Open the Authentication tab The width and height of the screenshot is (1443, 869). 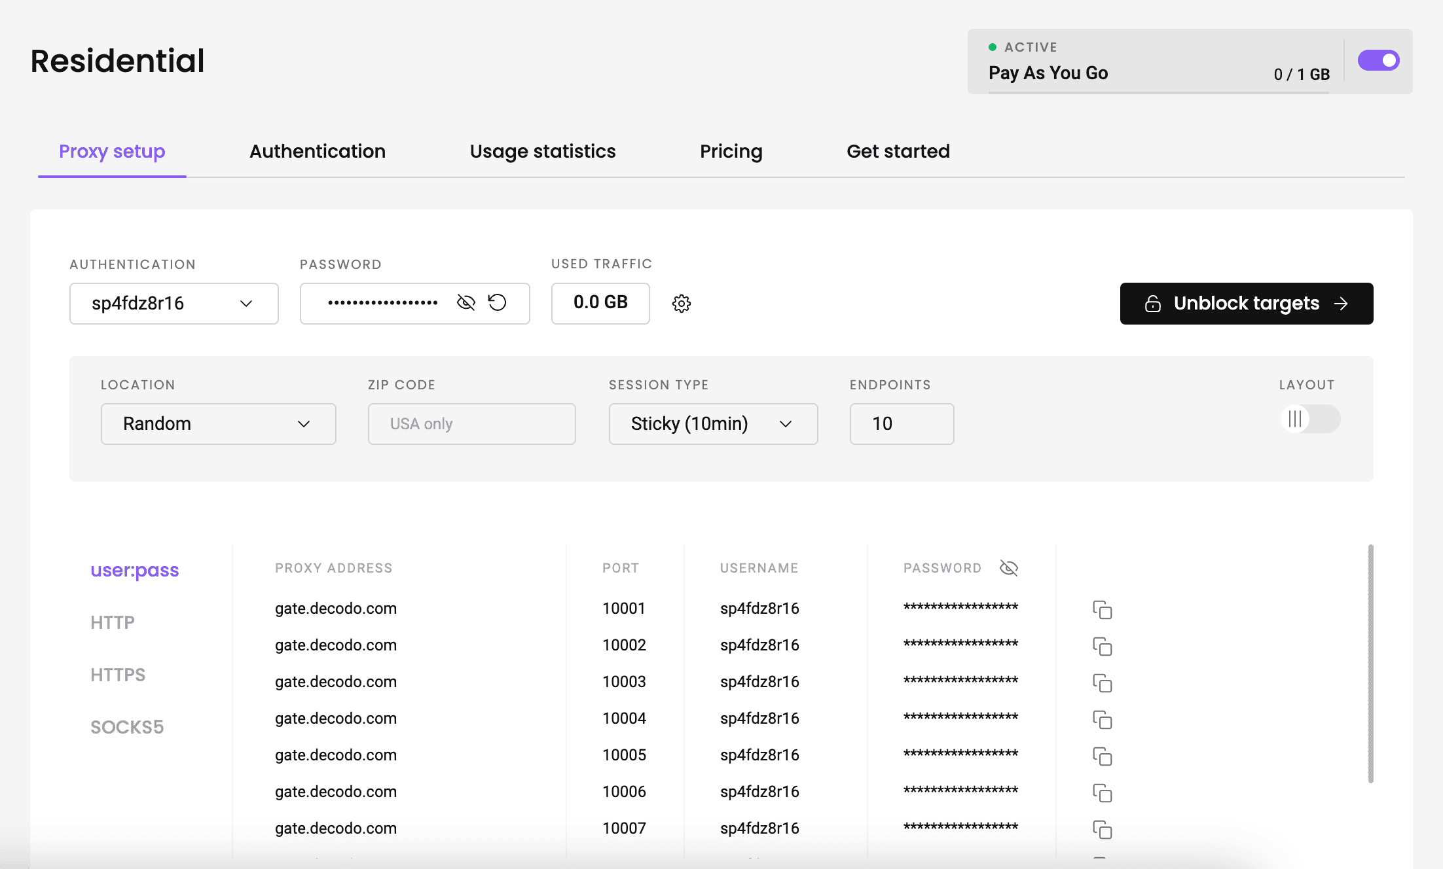point(318,152)
